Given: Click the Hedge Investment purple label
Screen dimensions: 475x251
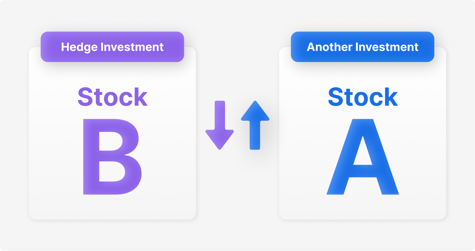Looking at the screenshot, I should click(112, 47).
